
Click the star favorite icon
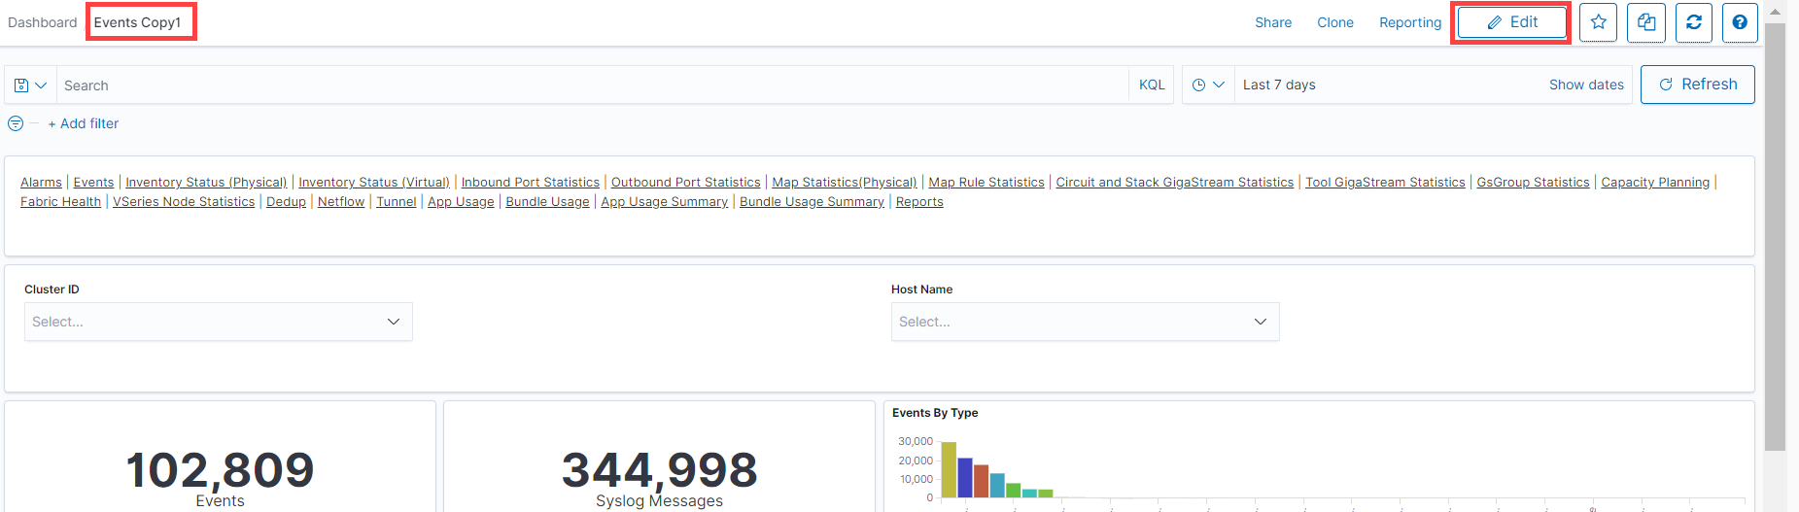(1598, 22)
